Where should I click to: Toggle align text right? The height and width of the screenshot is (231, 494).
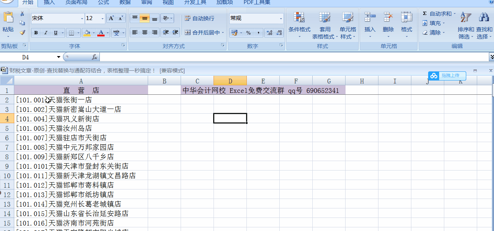pyautogui.click(x=155, y=32)
